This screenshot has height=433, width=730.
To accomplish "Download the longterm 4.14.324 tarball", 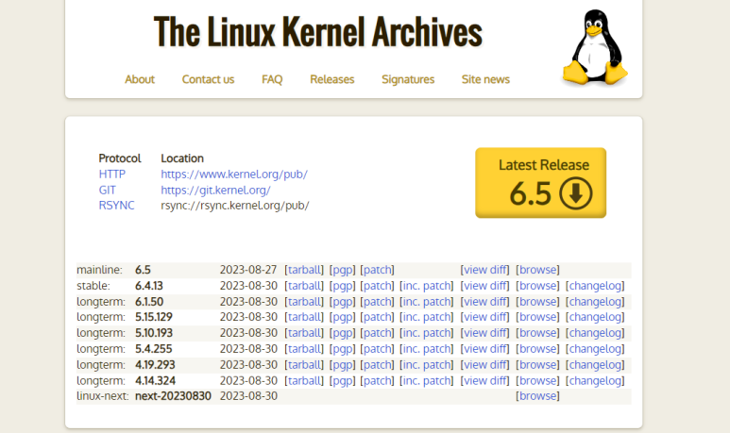I will [x=304, y=380].
